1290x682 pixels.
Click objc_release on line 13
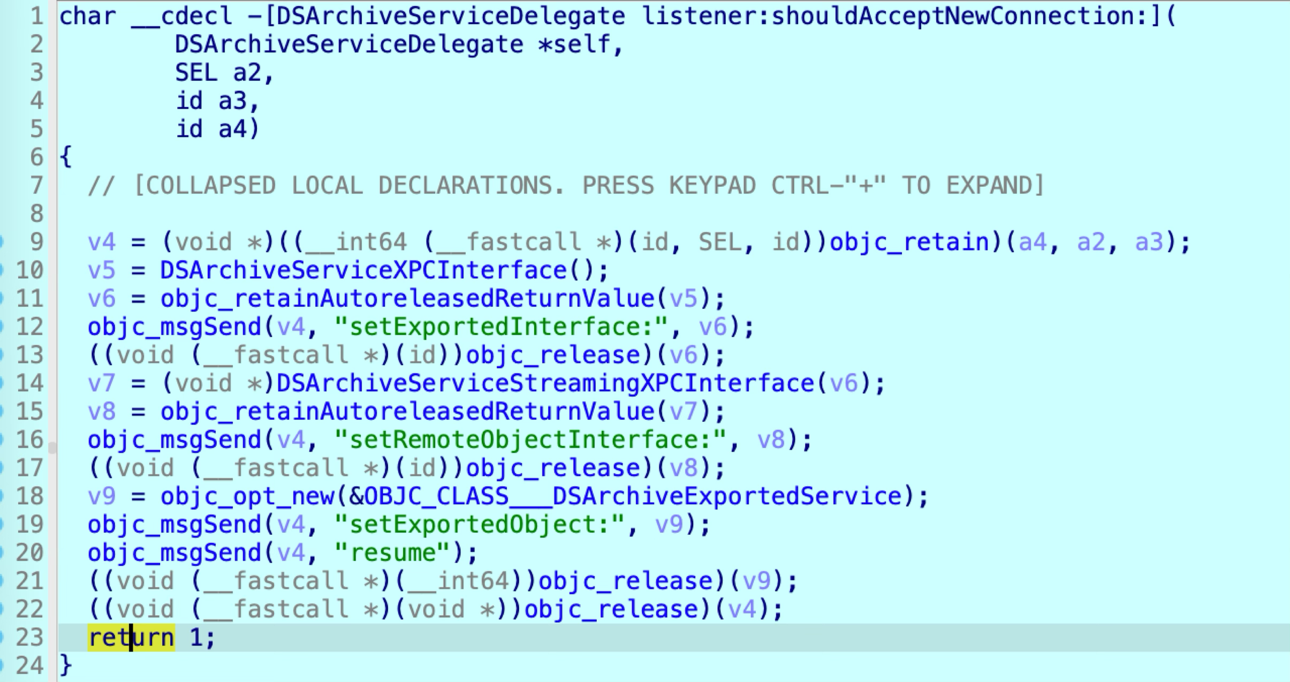click(553, 355)
